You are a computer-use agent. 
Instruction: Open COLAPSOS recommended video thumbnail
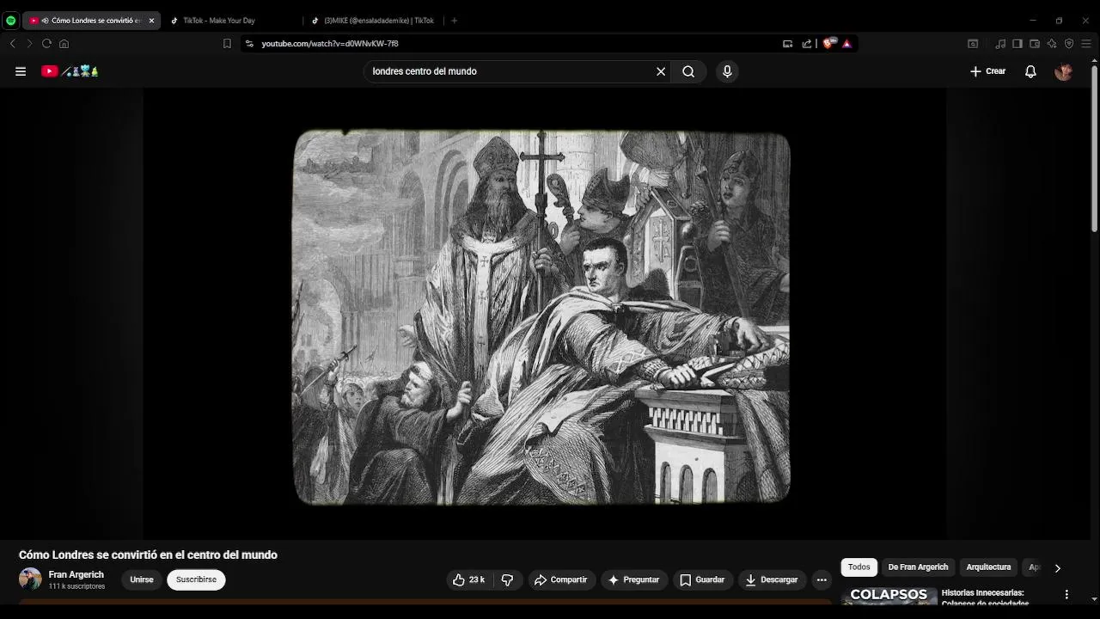click(889, 596)
